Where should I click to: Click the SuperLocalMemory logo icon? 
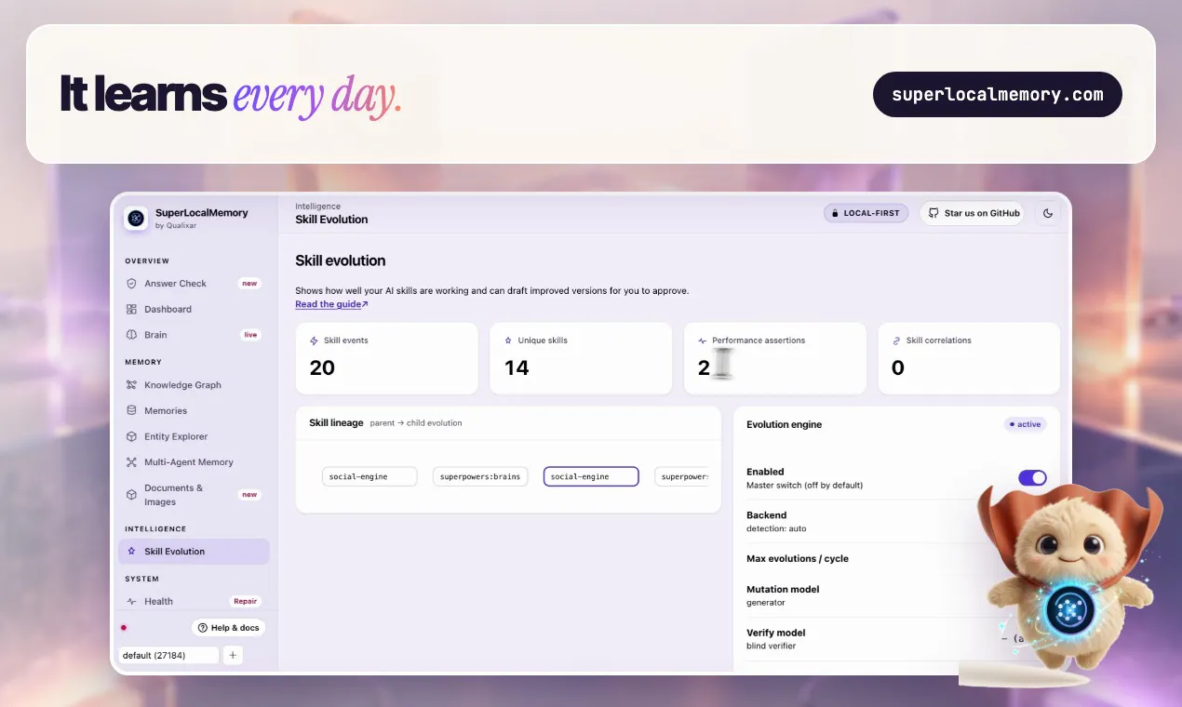[136, 219]
